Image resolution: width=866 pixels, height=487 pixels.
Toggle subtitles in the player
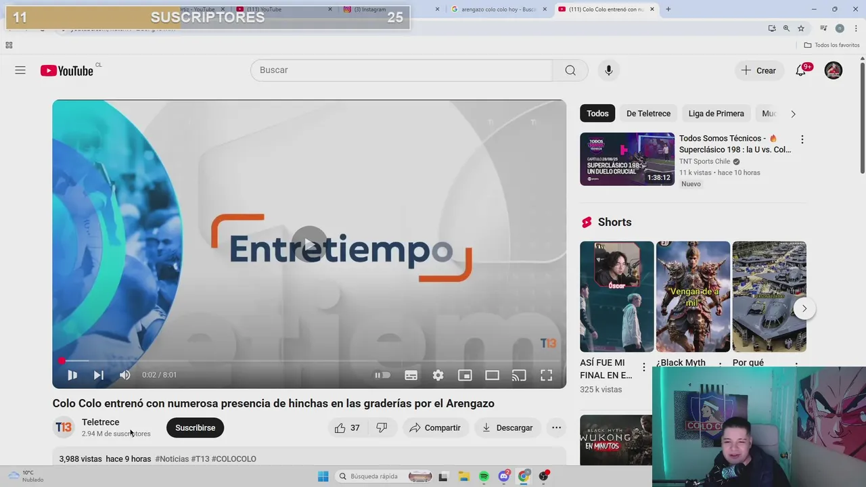[x=411, y=375]
